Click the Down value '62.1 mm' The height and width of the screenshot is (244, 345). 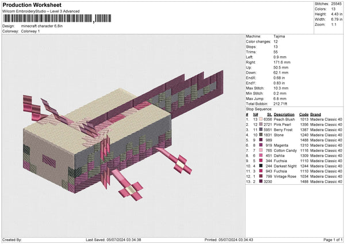point(281,73)
